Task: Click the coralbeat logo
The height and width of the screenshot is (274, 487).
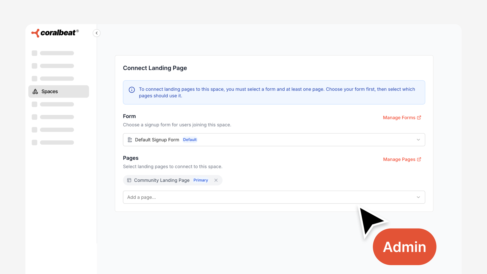Action: pos(55,33)
